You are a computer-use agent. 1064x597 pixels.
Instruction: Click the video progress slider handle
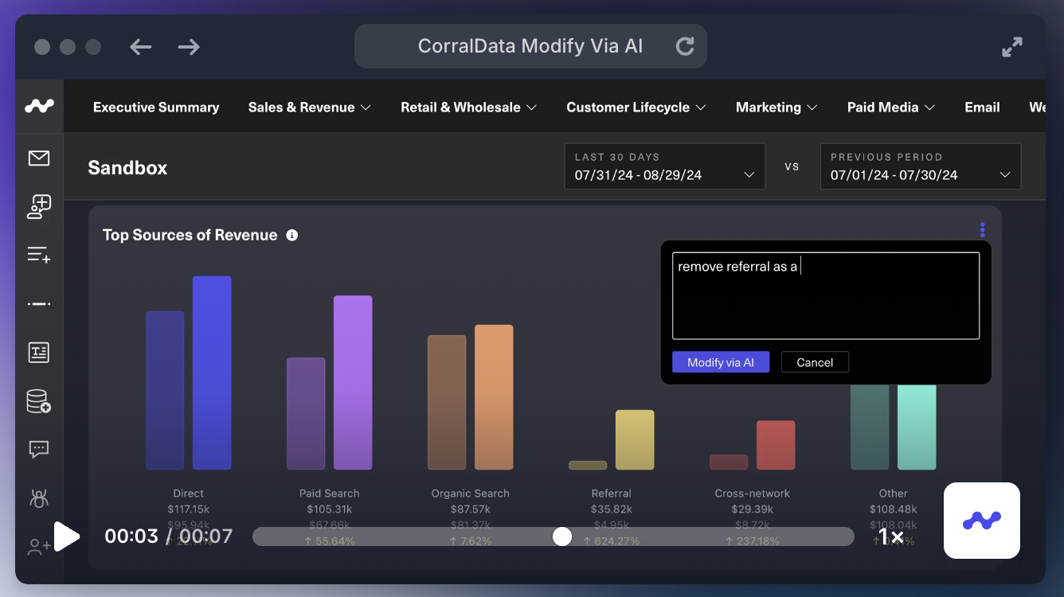[562, 537]
